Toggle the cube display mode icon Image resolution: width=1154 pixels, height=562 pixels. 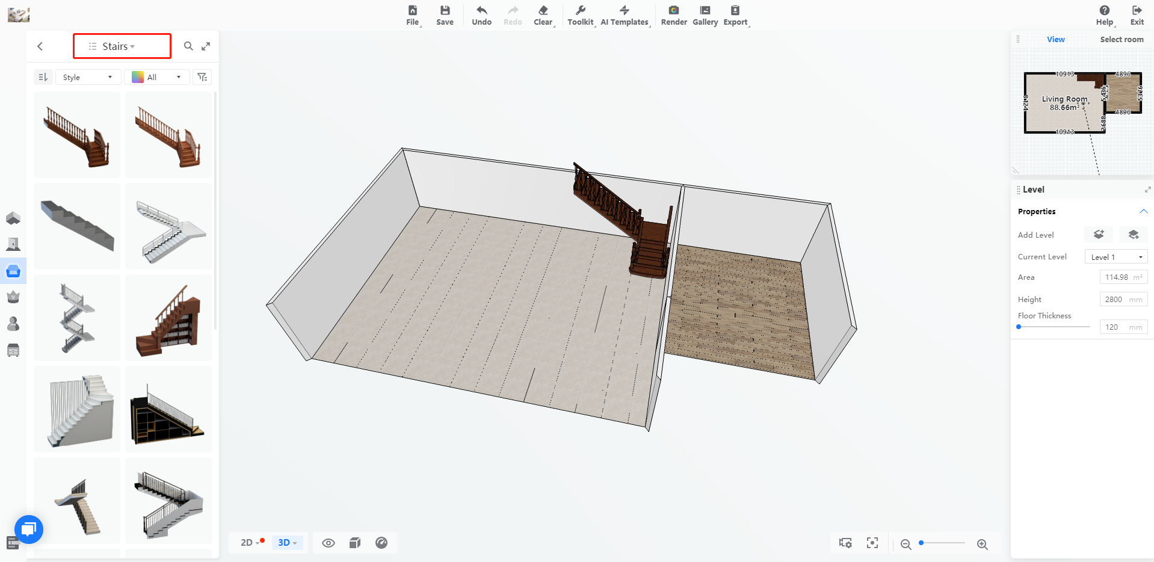[355, 543]
